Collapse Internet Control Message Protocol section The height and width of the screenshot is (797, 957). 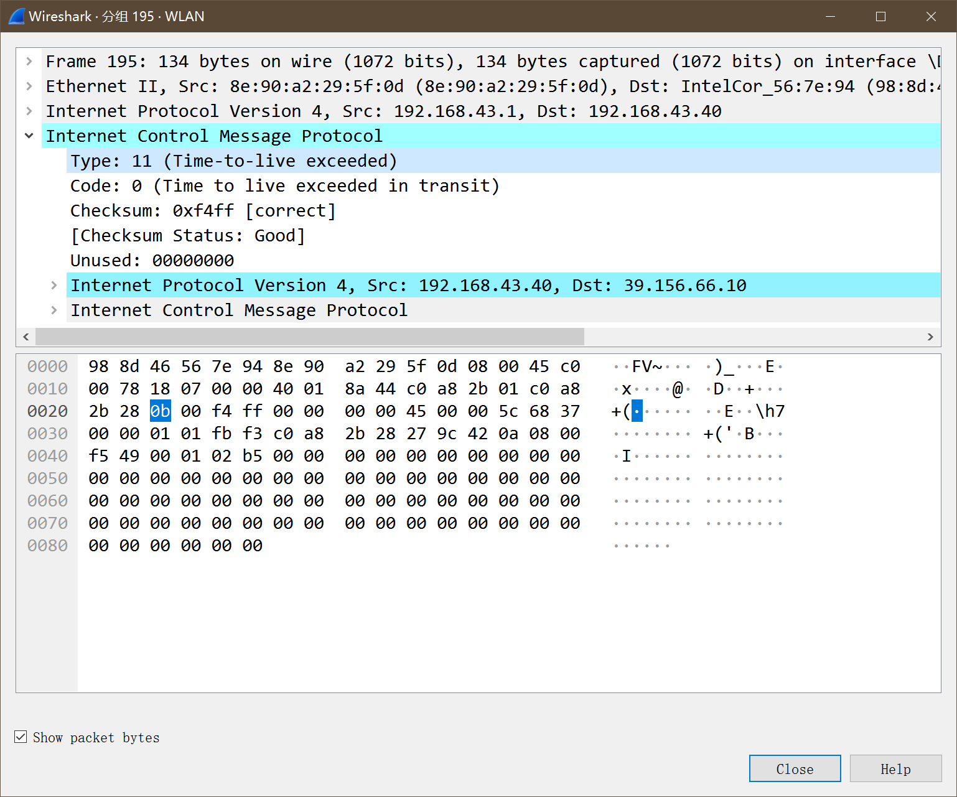[x=29, y=136]
